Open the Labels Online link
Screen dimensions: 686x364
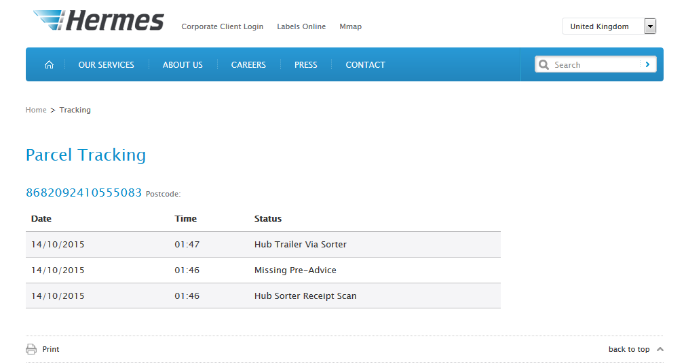point(301,26)
